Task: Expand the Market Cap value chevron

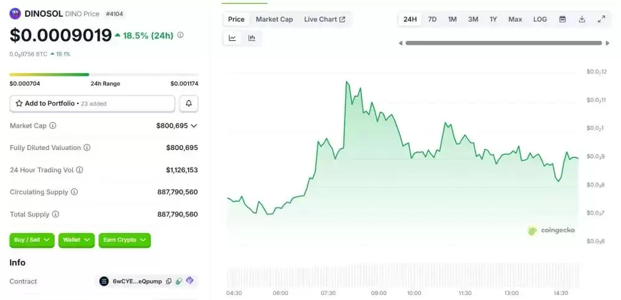Action: (194, 126)
